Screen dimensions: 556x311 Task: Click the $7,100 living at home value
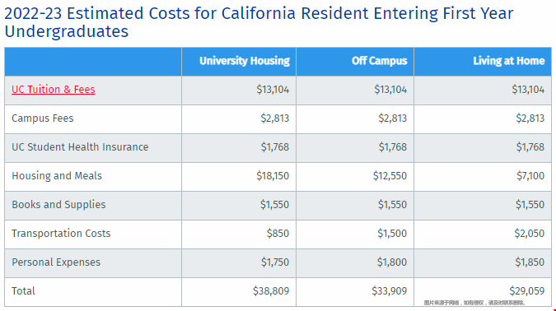(530, 176)
